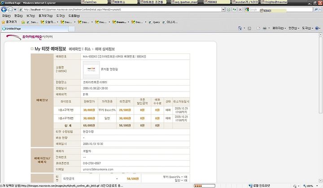This screenshot has width=323, height=188.
Task: Click the Compatibility View icon in address bar
Action: 229,9
